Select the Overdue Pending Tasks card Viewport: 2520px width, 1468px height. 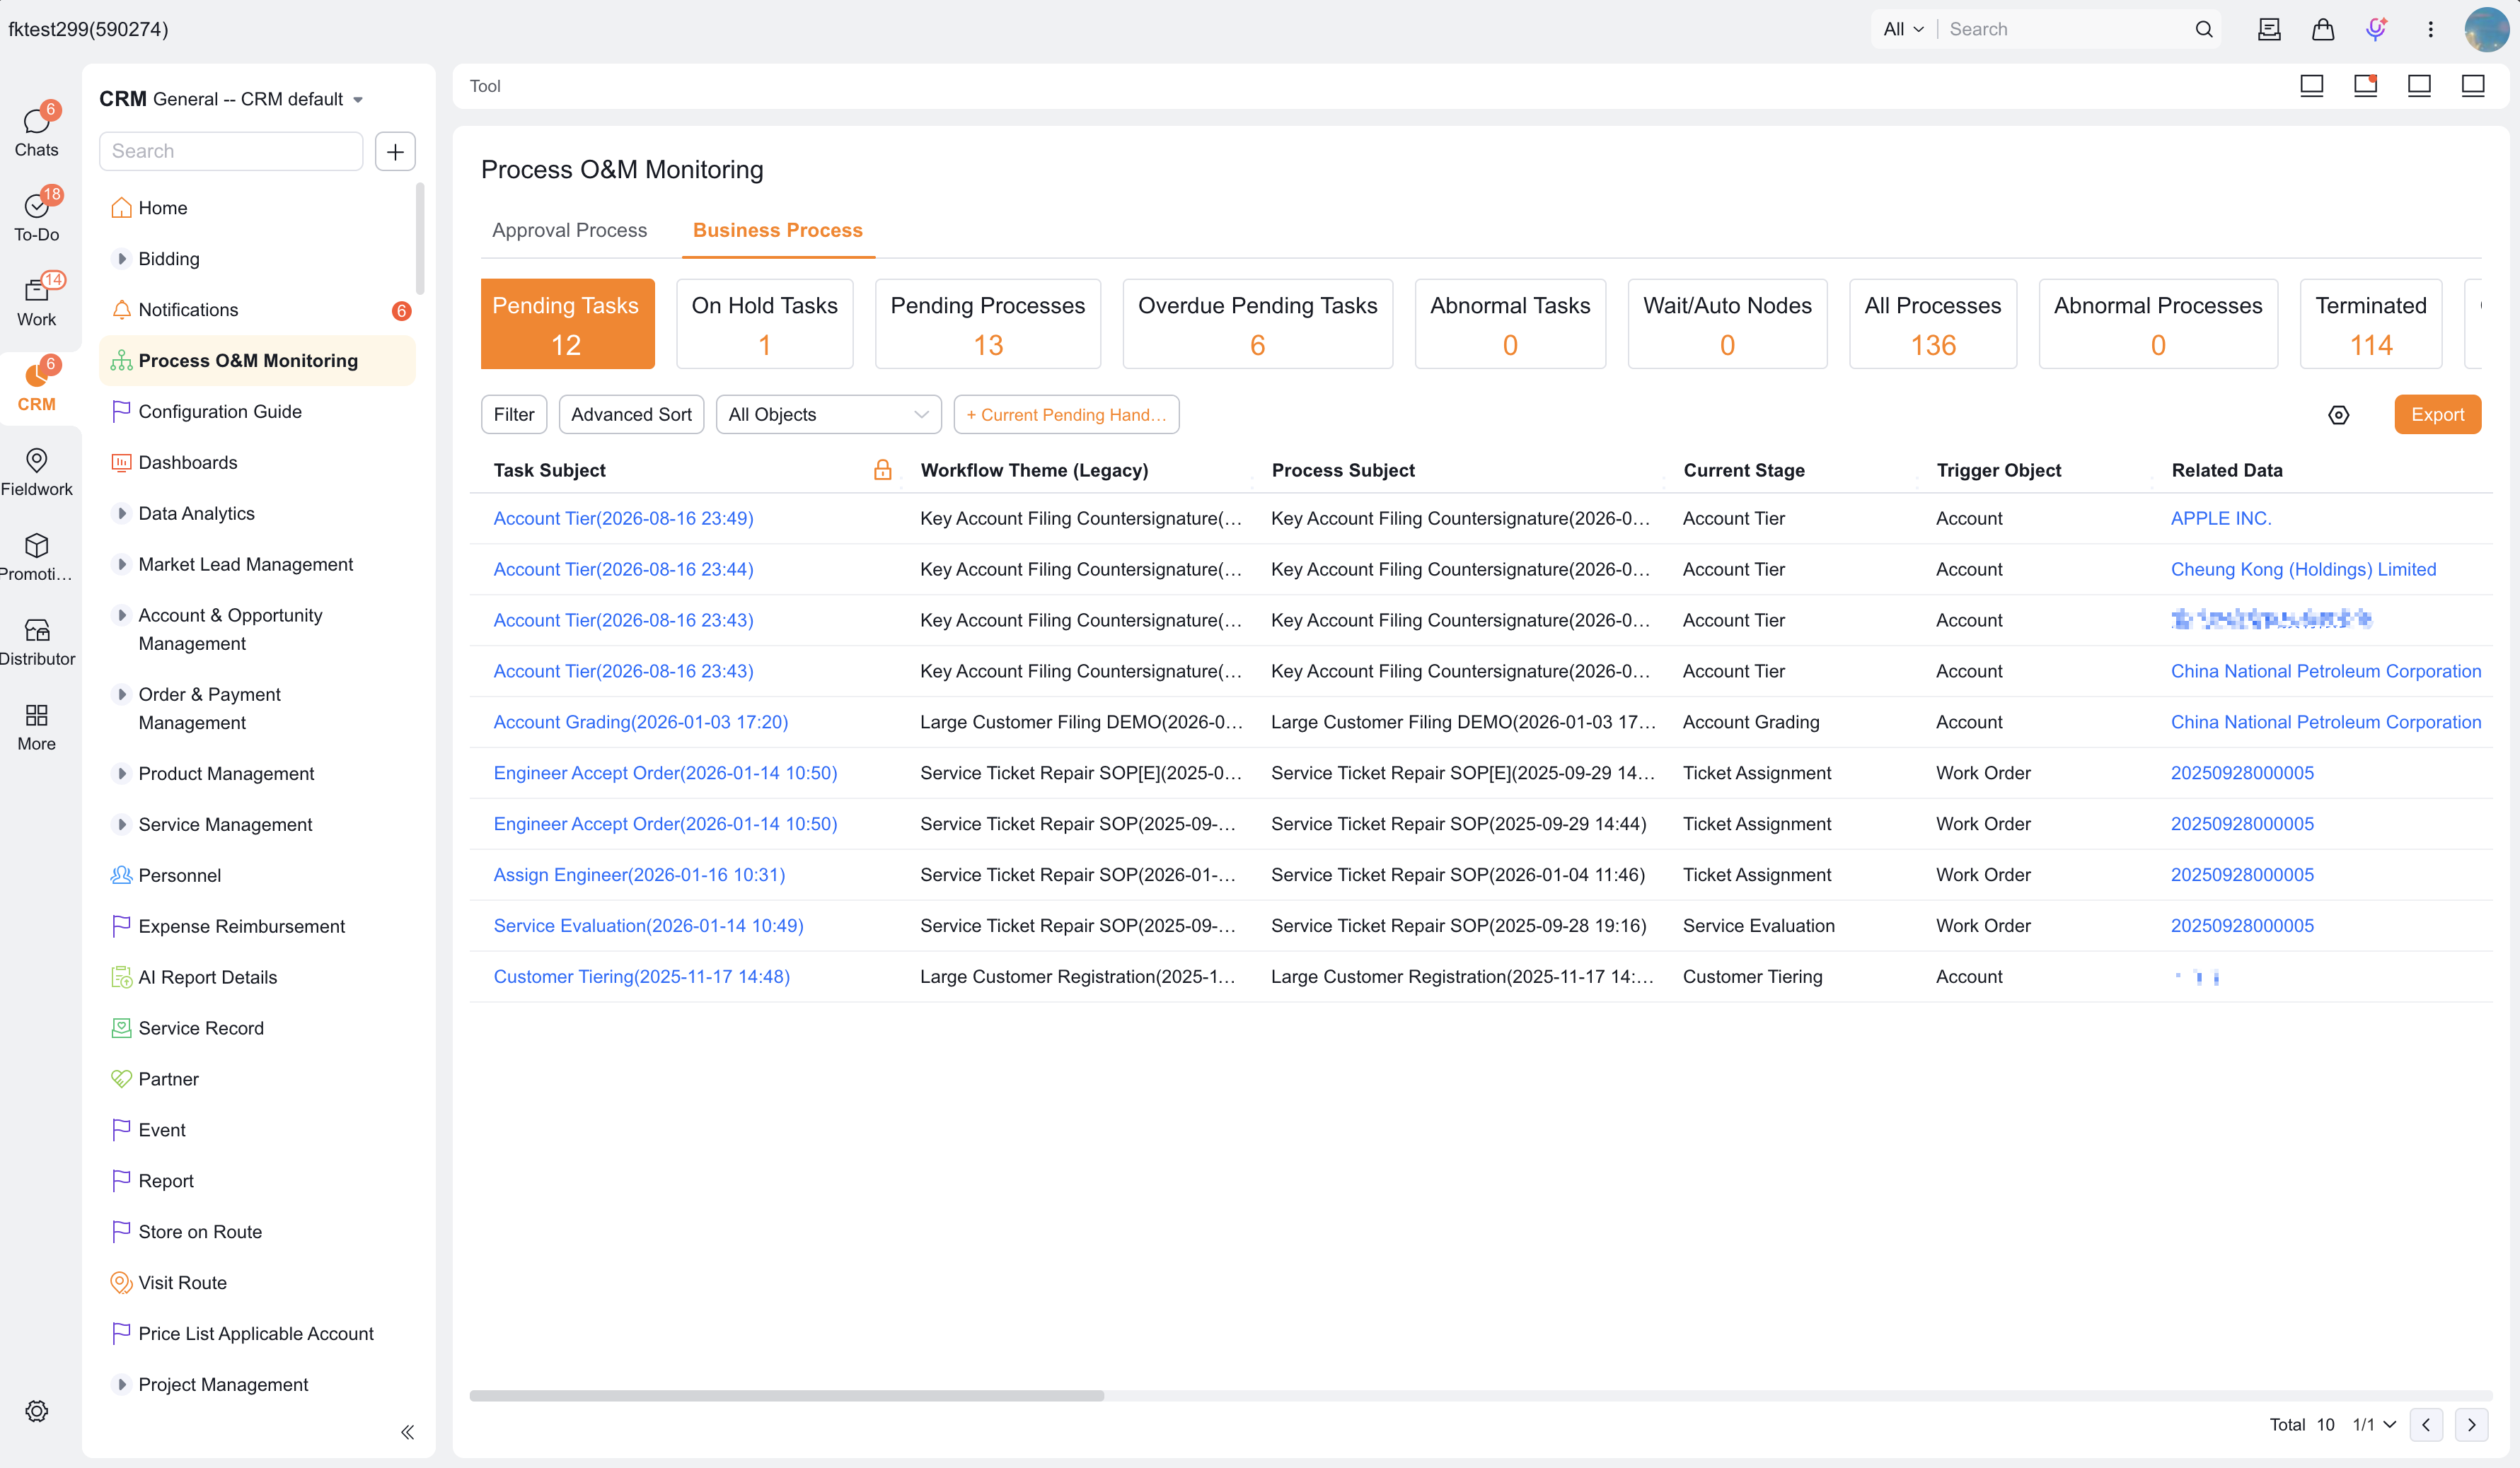click(x=1257, y=324)
